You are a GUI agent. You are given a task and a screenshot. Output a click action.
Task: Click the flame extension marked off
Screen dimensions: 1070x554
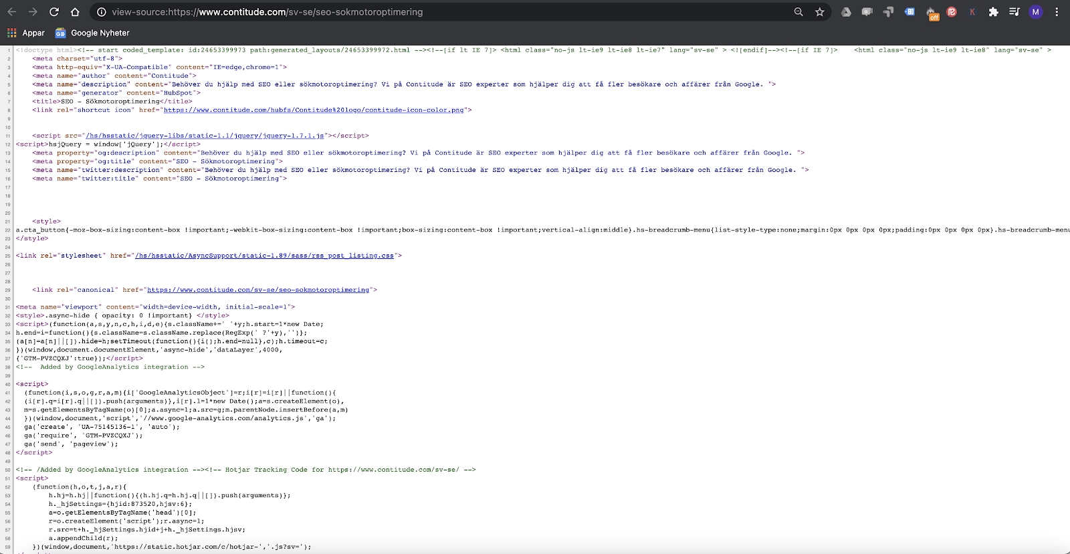pos(932,13)
